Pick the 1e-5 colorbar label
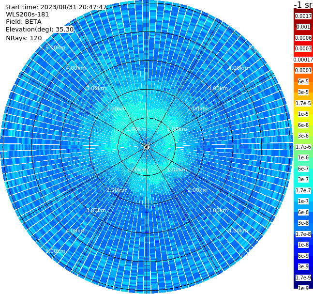 (x=303, y=114)
